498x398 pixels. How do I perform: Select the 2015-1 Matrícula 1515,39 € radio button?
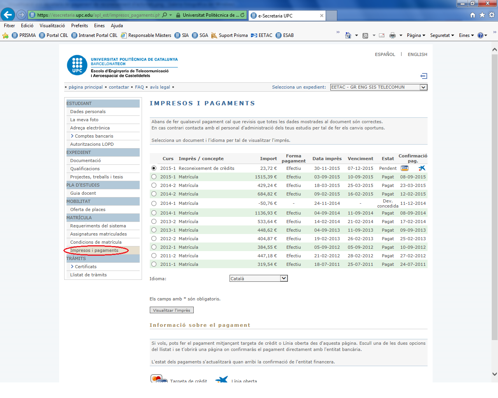point(154,177)
